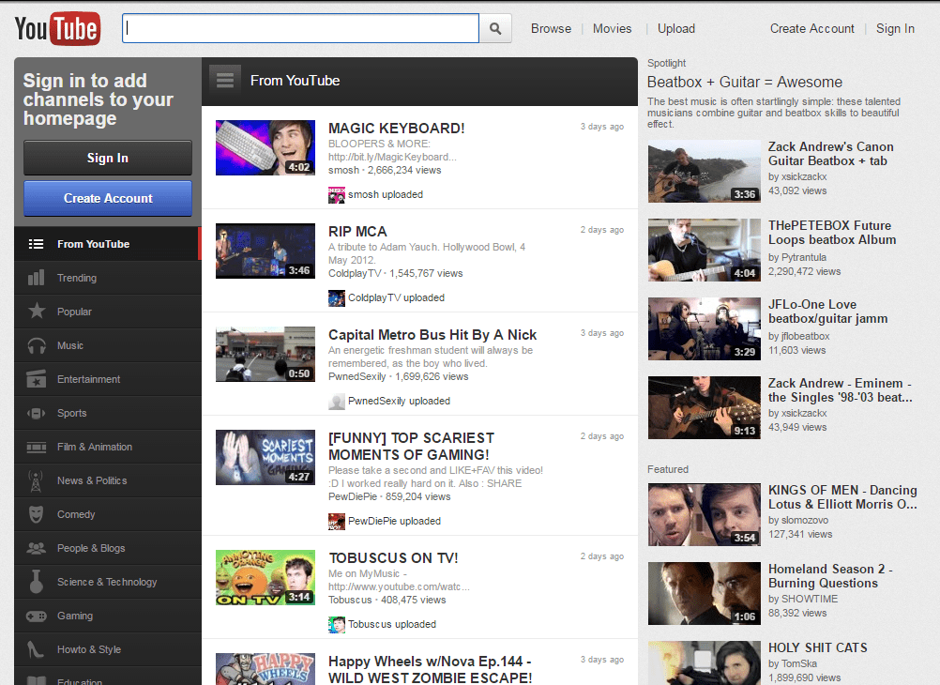Screen dimensions: 940x685
Task: Click the Tobuscus channel avatar icon
Action: pyautogui.click(x=336, y=624)
